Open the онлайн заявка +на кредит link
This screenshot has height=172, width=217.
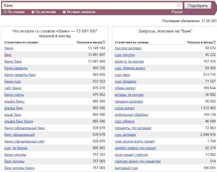click(135, 148)
